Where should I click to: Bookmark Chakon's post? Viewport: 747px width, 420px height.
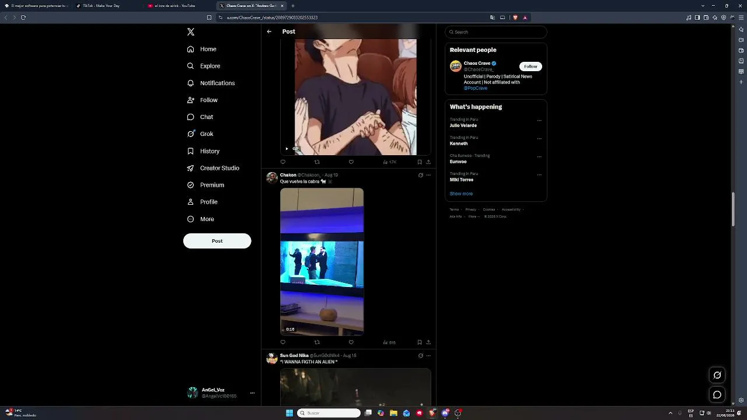[419, 342]
